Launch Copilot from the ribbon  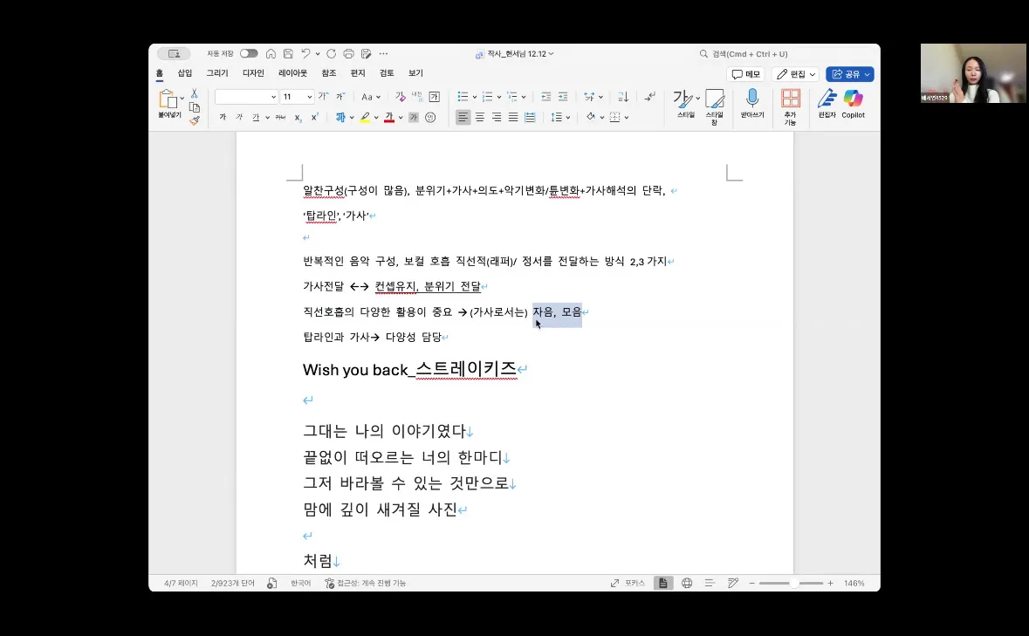tap(853, 104)
